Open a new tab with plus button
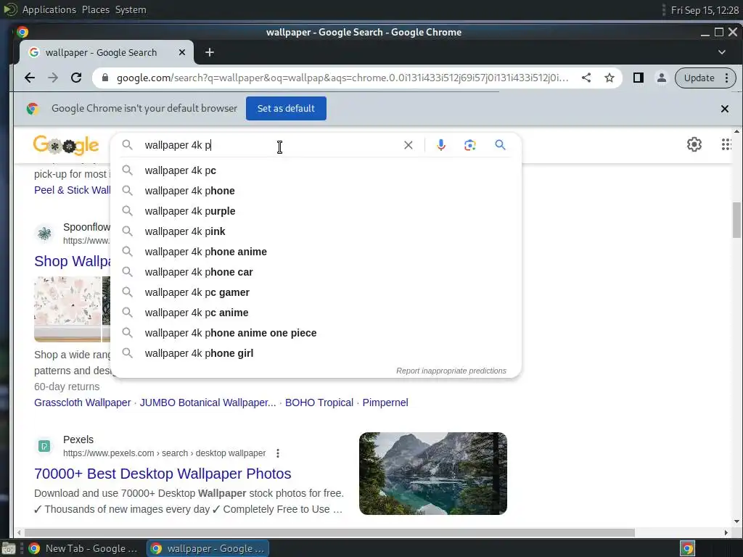This screenshot has height=557, width=743. pyautogui.click(x=210, y=52)
